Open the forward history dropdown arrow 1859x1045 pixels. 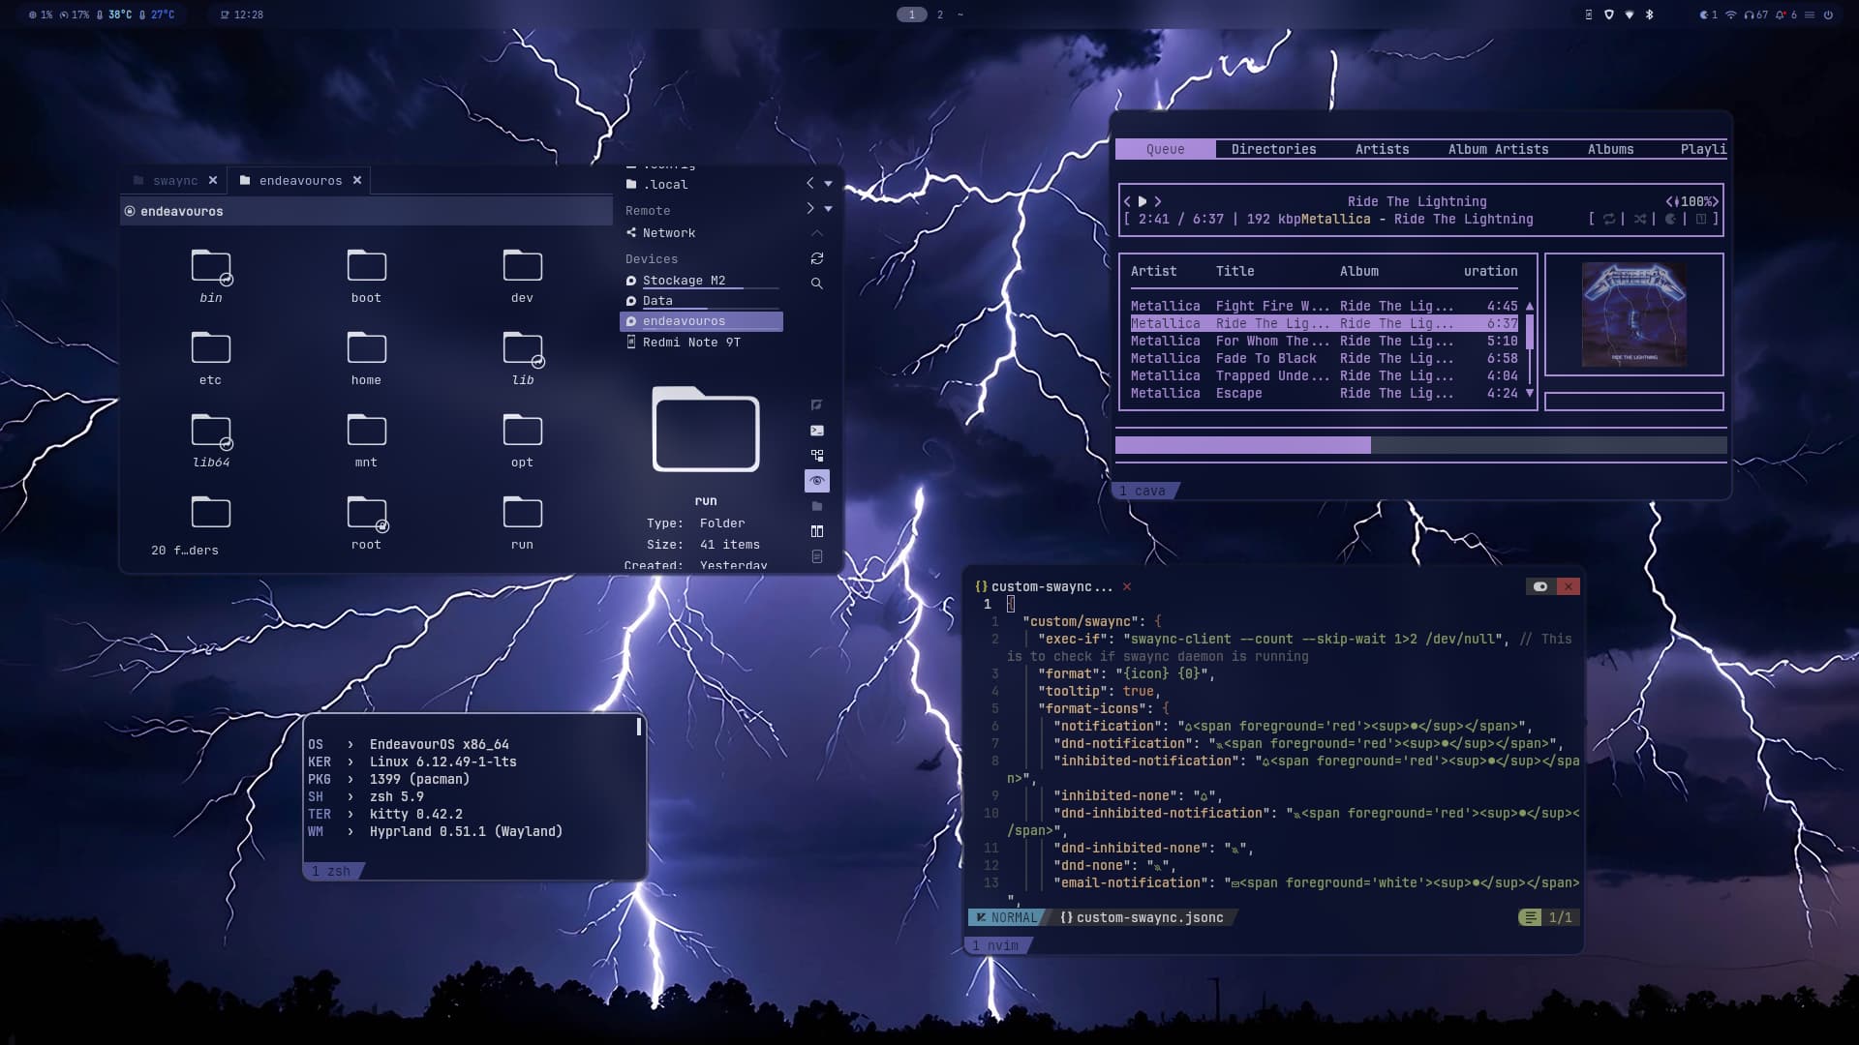(829, 209)
